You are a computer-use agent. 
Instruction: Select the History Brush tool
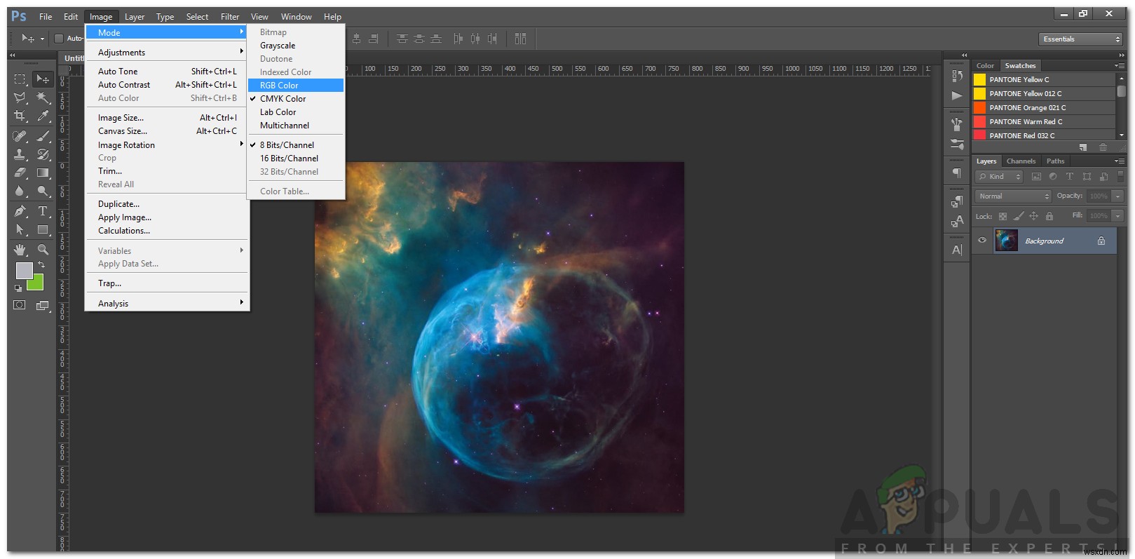click(43, 154)
